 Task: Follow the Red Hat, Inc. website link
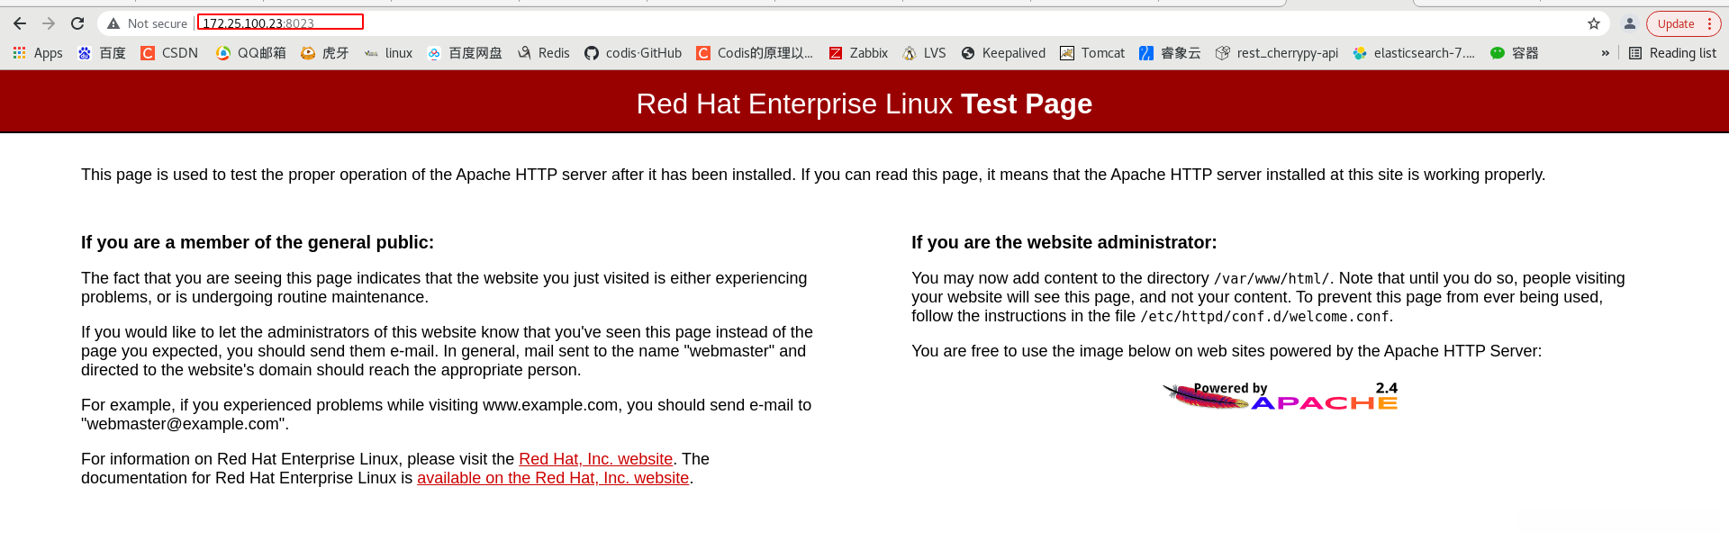pos(595,459)
